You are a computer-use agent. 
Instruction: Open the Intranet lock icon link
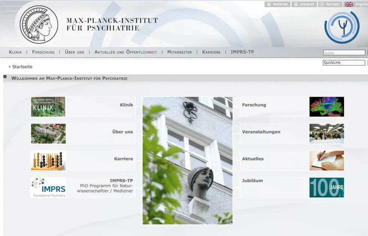[296, 4]
